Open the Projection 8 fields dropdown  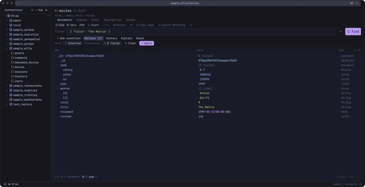click(112, 43)
